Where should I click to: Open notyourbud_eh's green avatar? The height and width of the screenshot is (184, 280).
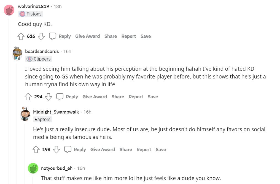[x=33, y=168]
